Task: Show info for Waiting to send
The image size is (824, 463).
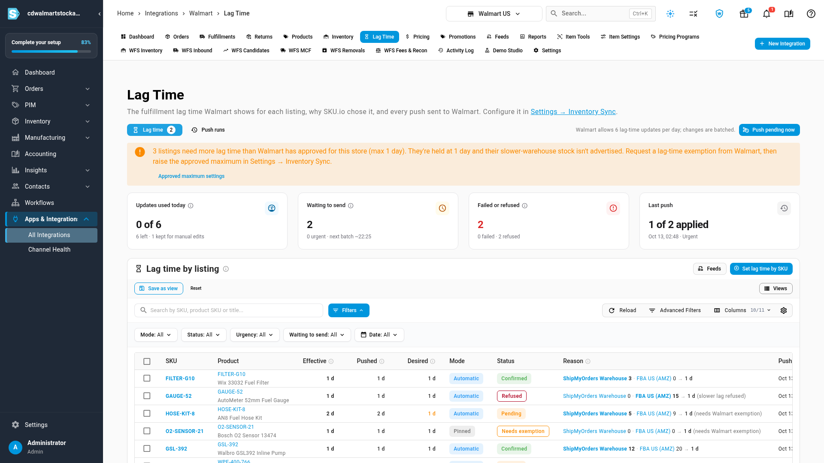Action: (351, 206)
